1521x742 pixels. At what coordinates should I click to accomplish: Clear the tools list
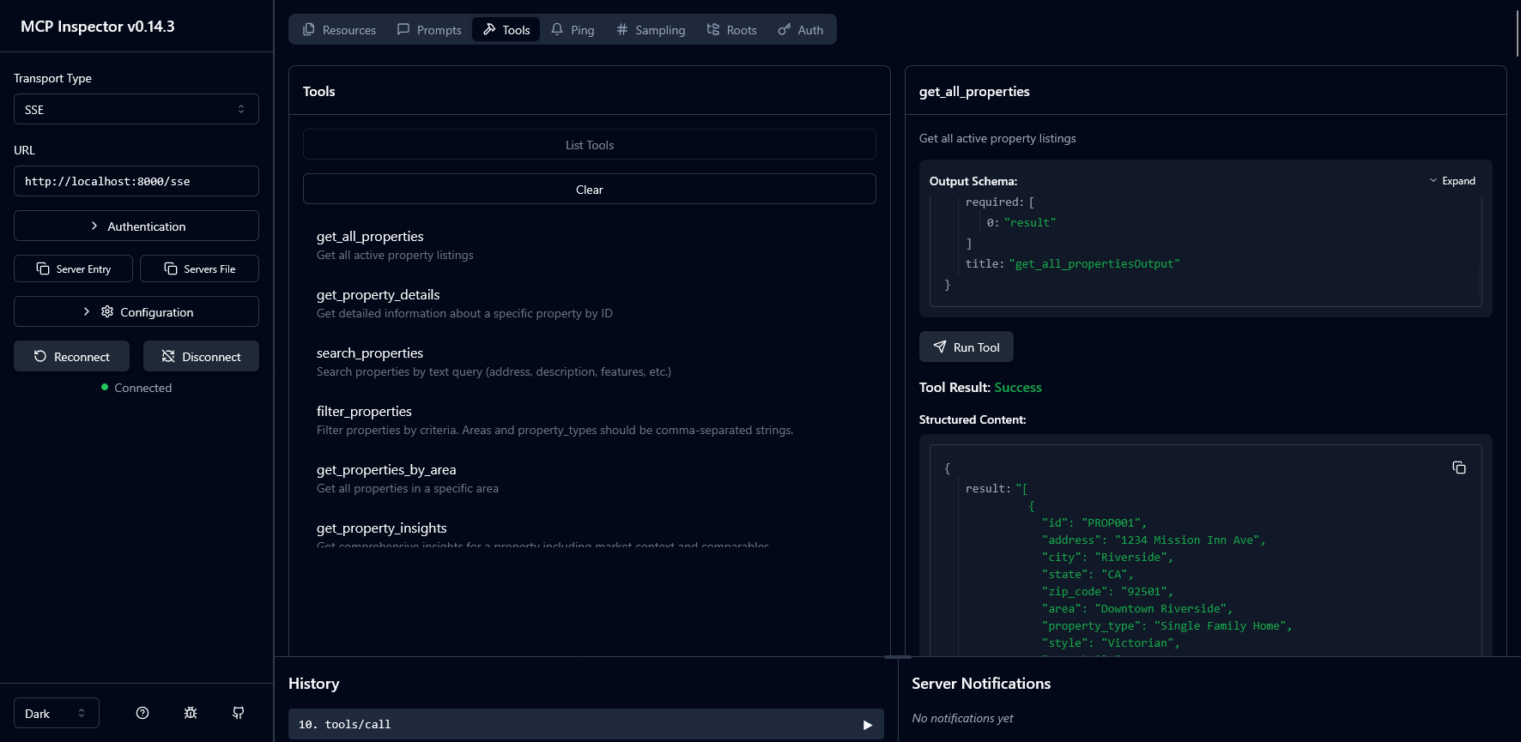(590, 189)
